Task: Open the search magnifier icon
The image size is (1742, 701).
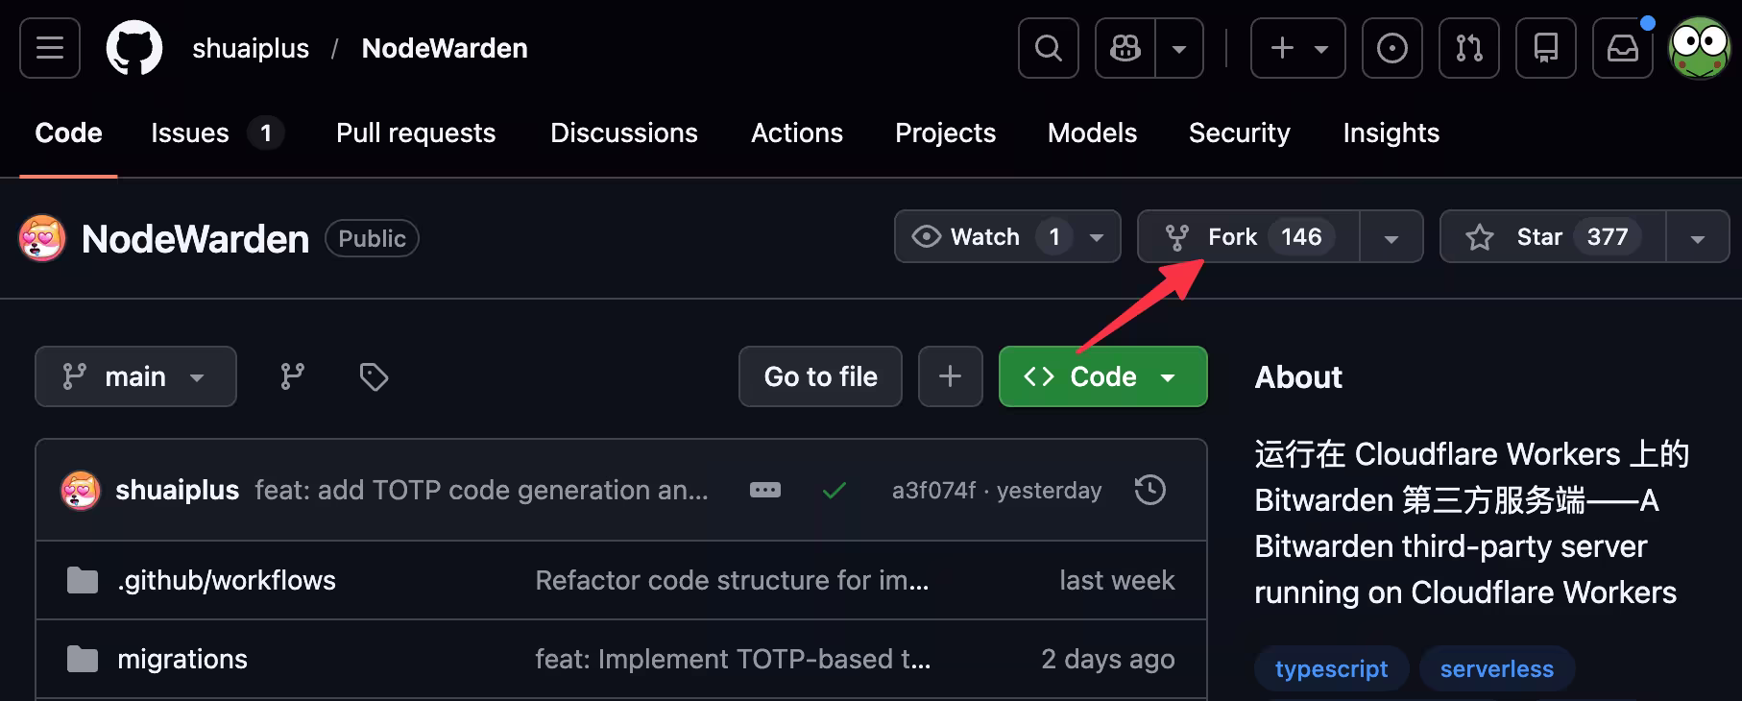Action: 1048,48
